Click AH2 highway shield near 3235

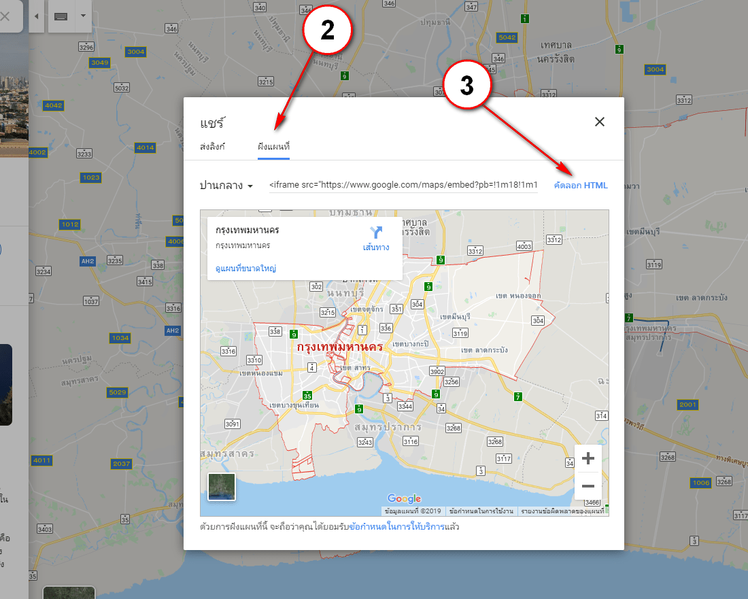pos(88,261)
